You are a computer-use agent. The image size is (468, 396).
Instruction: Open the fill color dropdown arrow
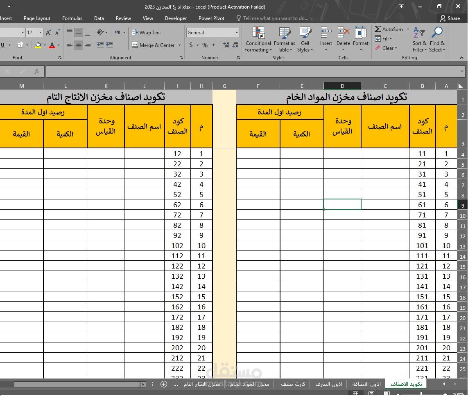45,45
